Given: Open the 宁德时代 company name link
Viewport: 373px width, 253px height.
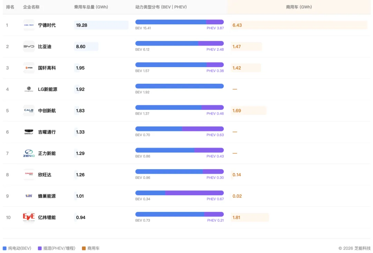Looking at the screenshot, I should click(x=47, y=25).
